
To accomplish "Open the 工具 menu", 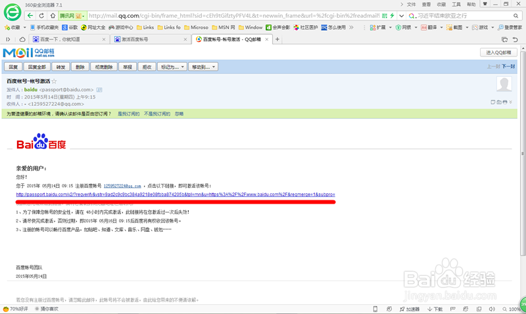I will click(456, 5).
